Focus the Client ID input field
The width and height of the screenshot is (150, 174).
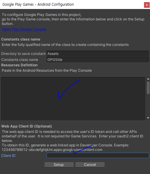(98, 155)
